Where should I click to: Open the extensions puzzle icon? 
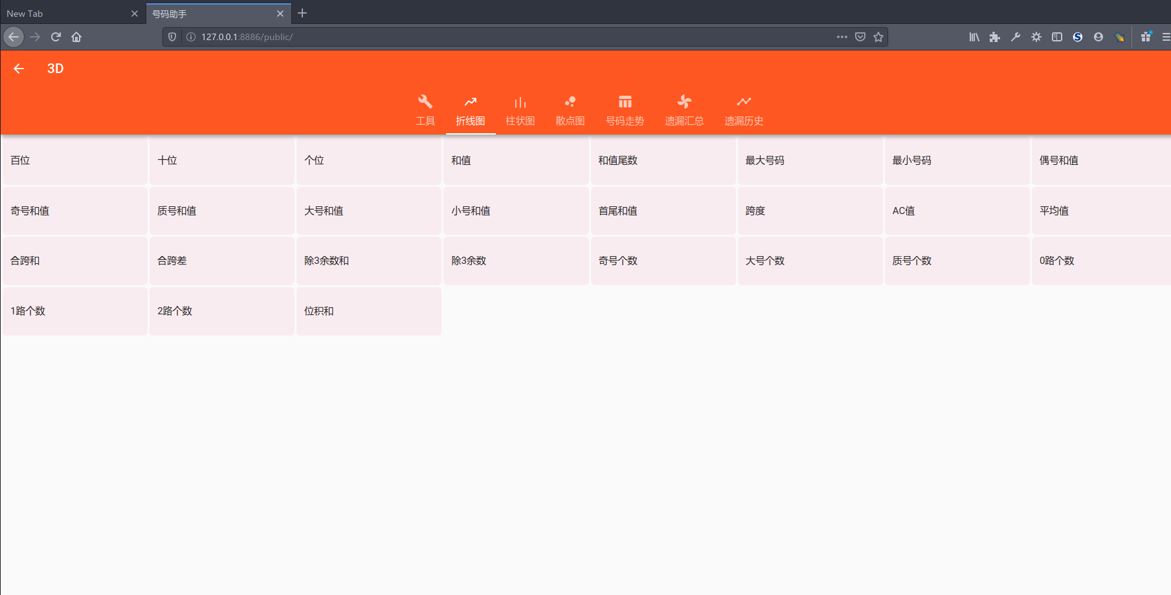[x=995, y=37]
